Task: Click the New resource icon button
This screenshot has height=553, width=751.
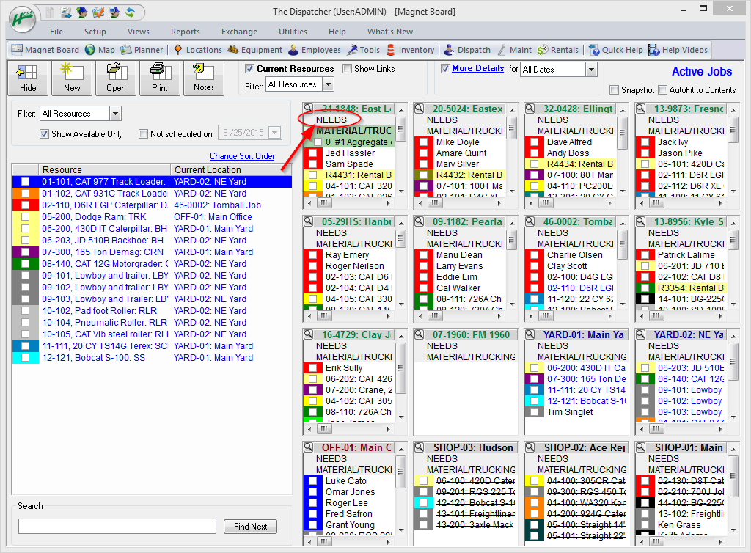Action: coord(72,77)
